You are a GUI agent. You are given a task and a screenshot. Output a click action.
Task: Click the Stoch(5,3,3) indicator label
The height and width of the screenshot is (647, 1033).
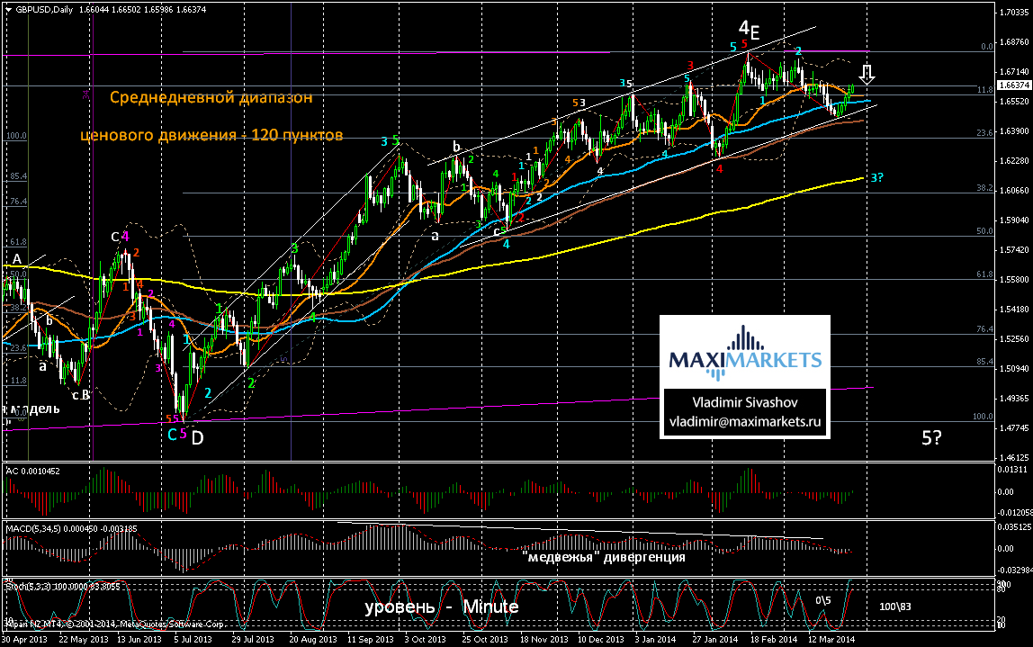point(63,586)
